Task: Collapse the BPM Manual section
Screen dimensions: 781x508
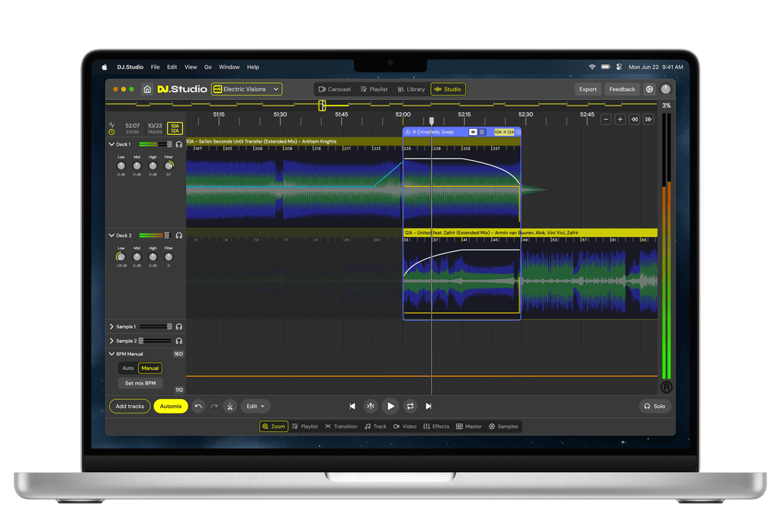Action: (111, 354)
